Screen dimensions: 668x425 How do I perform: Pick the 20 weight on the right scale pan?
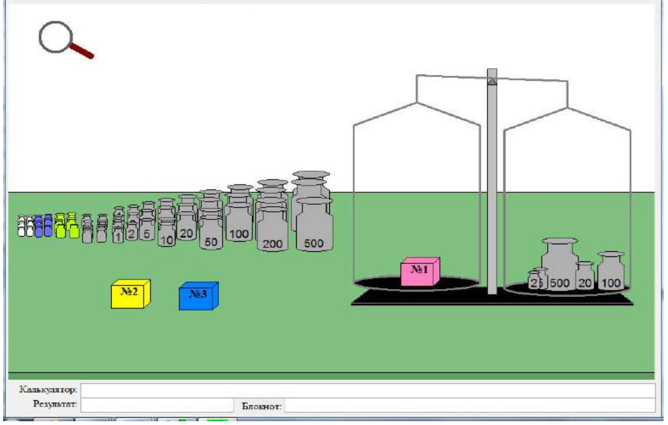pyautogui.click(x=585, y=277)
